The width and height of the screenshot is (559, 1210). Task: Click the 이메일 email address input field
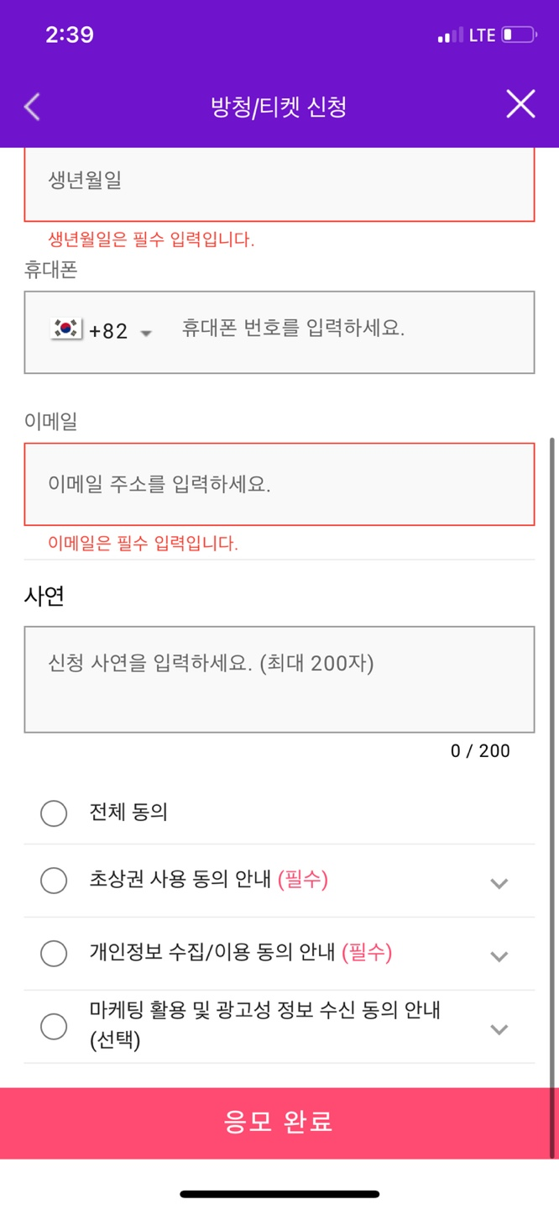point(279,485)
